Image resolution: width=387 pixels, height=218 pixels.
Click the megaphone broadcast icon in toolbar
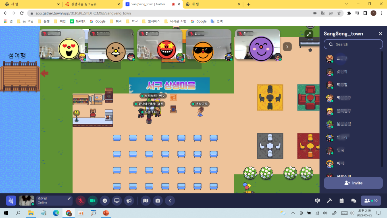click(129, 201)
